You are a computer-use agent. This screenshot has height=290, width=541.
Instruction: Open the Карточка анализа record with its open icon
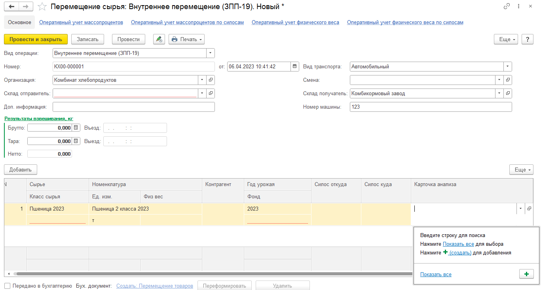529,208
